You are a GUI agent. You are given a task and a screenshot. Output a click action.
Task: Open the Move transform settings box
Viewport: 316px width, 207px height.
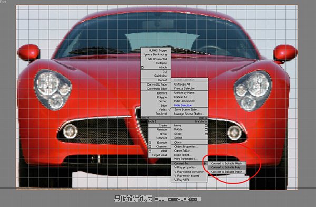click(206, 125)
